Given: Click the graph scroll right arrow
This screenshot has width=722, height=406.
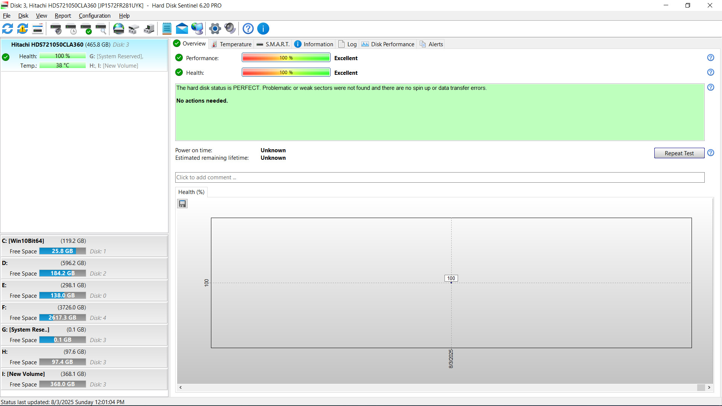Looking at the screenshot, I should tap(709, 387).
